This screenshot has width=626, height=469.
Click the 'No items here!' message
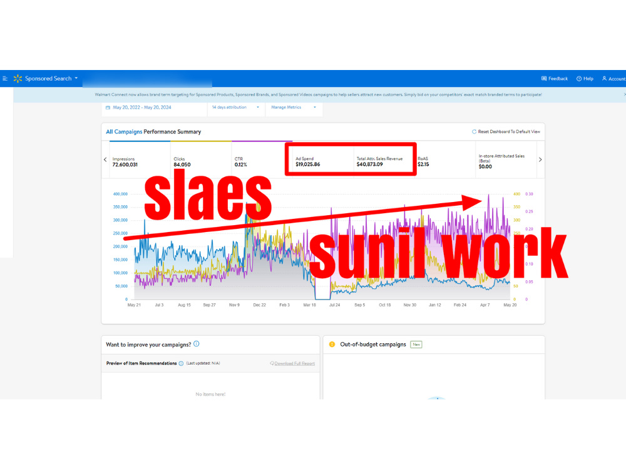click(210, 394)
